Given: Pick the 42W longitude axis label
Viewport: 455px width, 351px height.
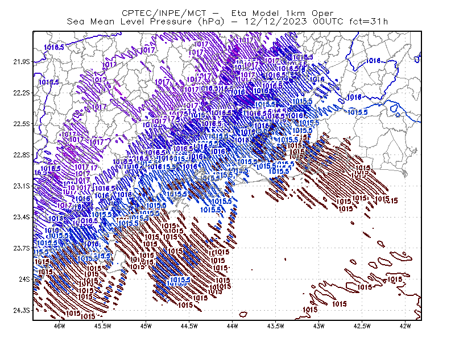Looking at the screenshot, I should click(x=406, y=326).
